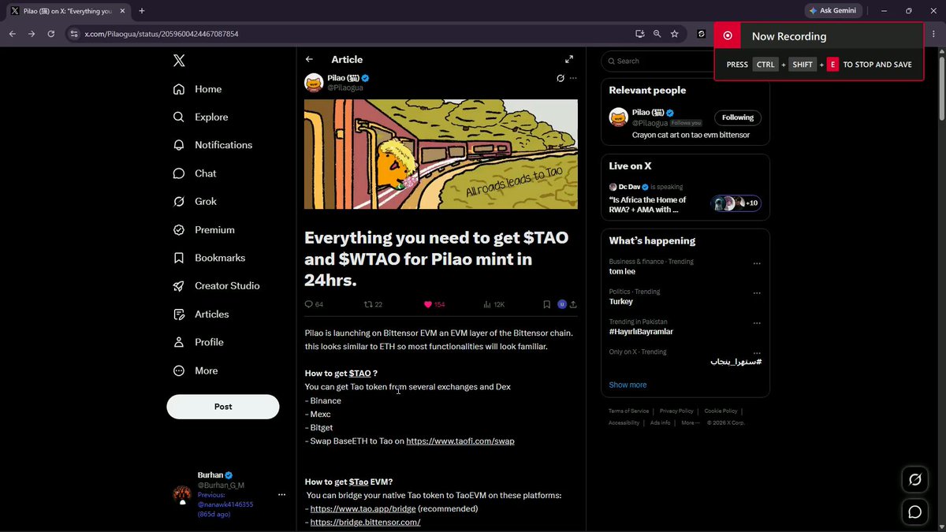The width and height of the screenshot is (946, 532).
Task: Bookmark the article
Action: [547, 304]
